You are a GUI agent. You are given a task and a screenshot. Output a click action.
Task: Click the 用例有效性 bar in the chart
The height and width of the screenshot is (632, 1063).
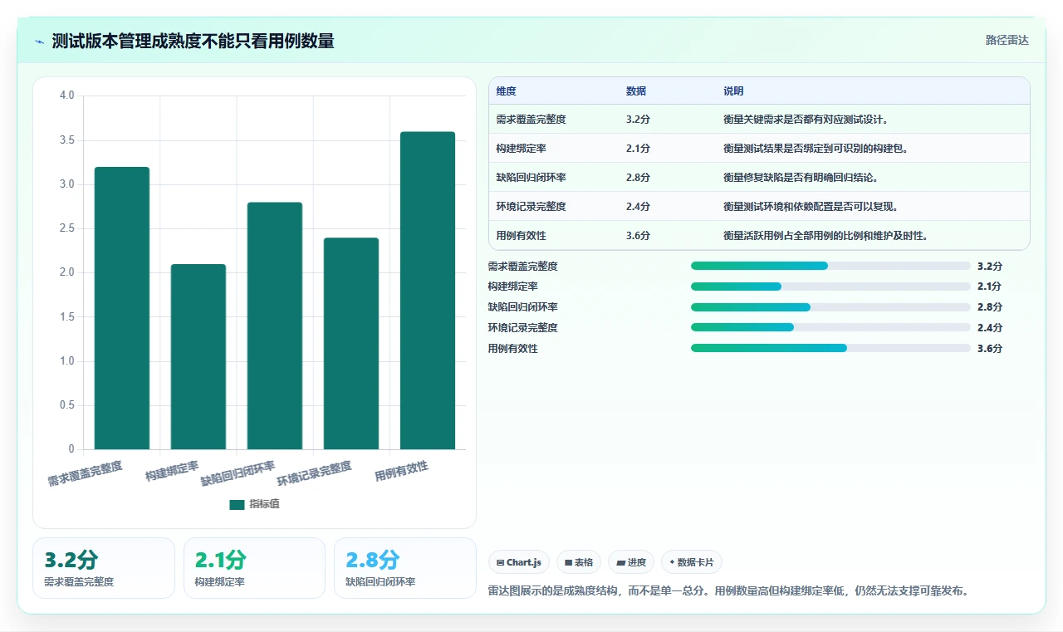428,291
